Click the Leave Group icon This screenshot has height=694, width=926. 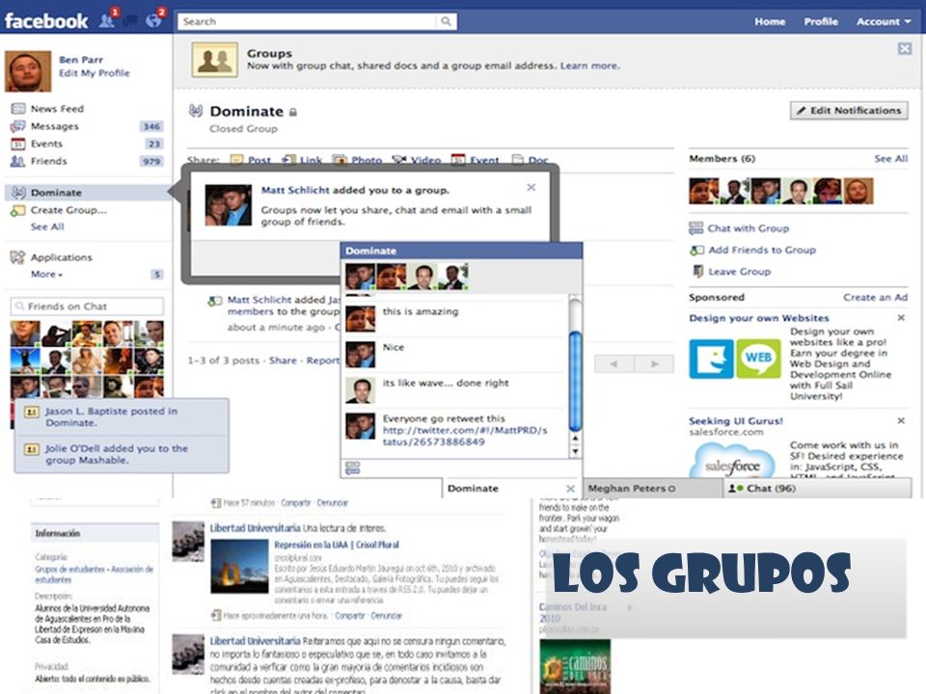697,272
